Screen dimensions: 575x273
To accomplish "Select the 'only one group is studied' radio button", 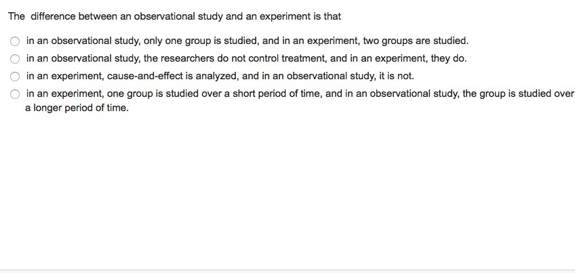I will click(15, 41).
